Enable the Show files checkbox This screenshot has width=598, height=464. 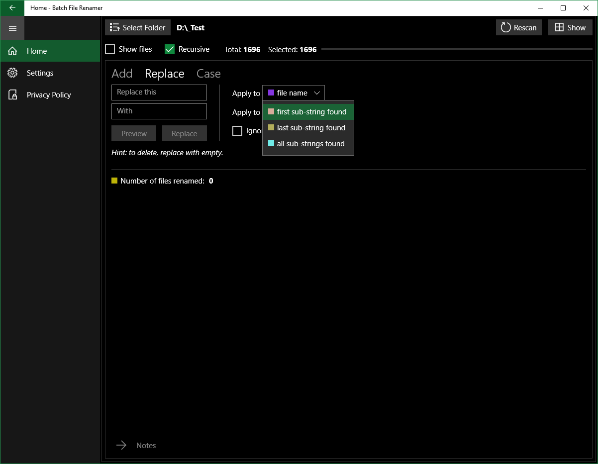(110, 49)
